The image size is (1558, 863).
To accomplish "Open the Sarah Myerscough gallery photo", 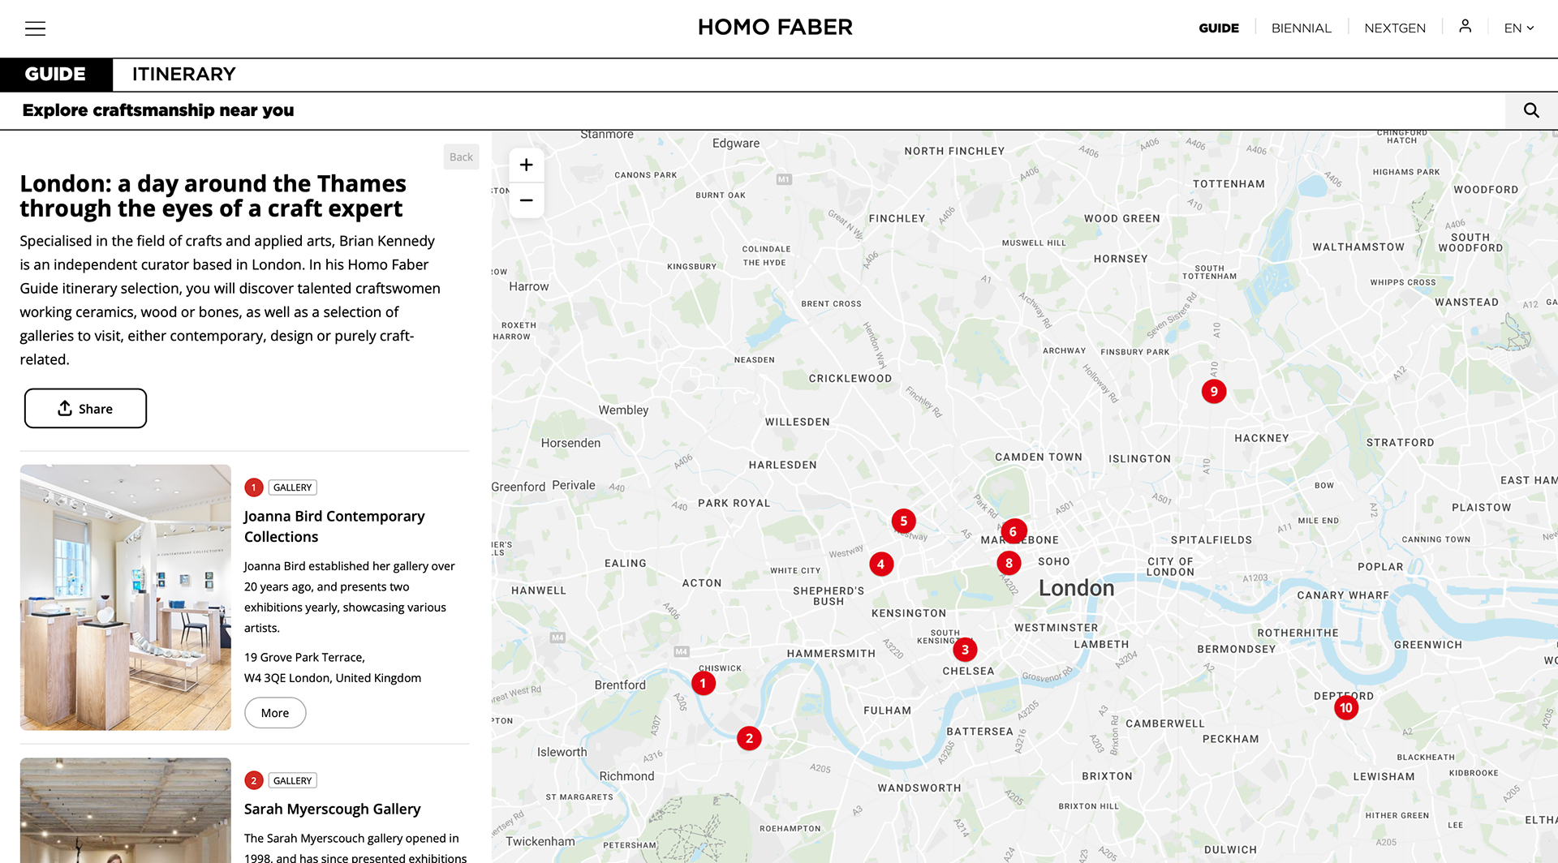I will [126, 810].
